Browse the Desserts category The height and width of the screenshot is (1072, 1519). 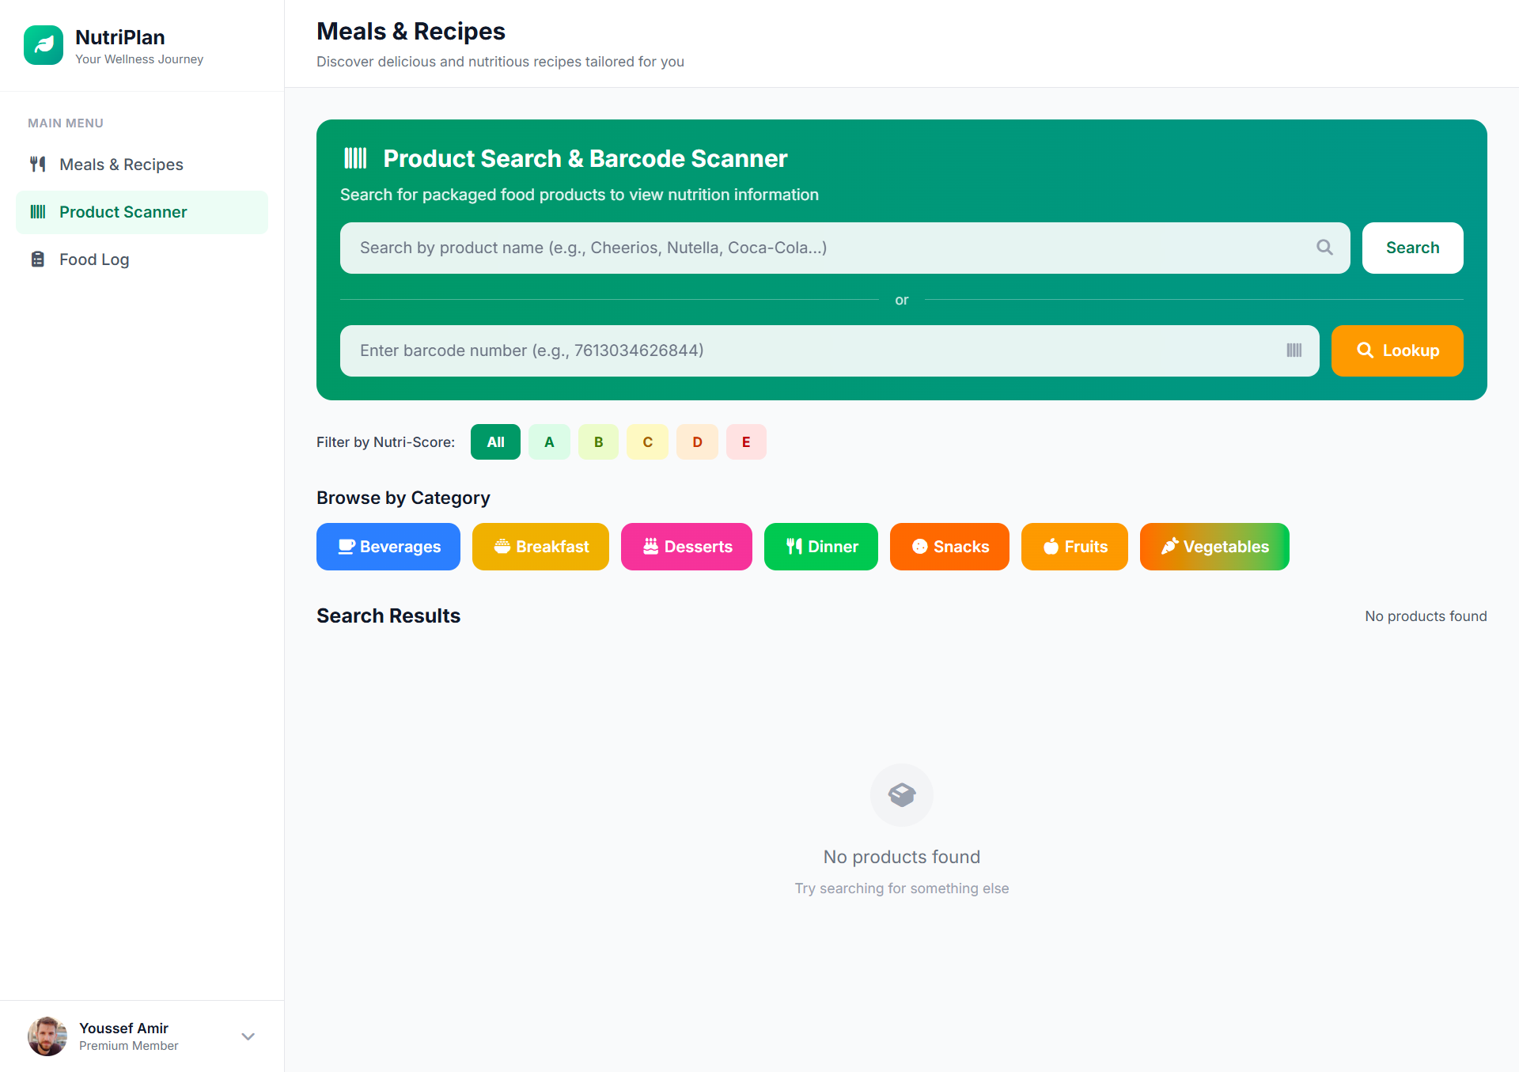(x=687, y=547)
